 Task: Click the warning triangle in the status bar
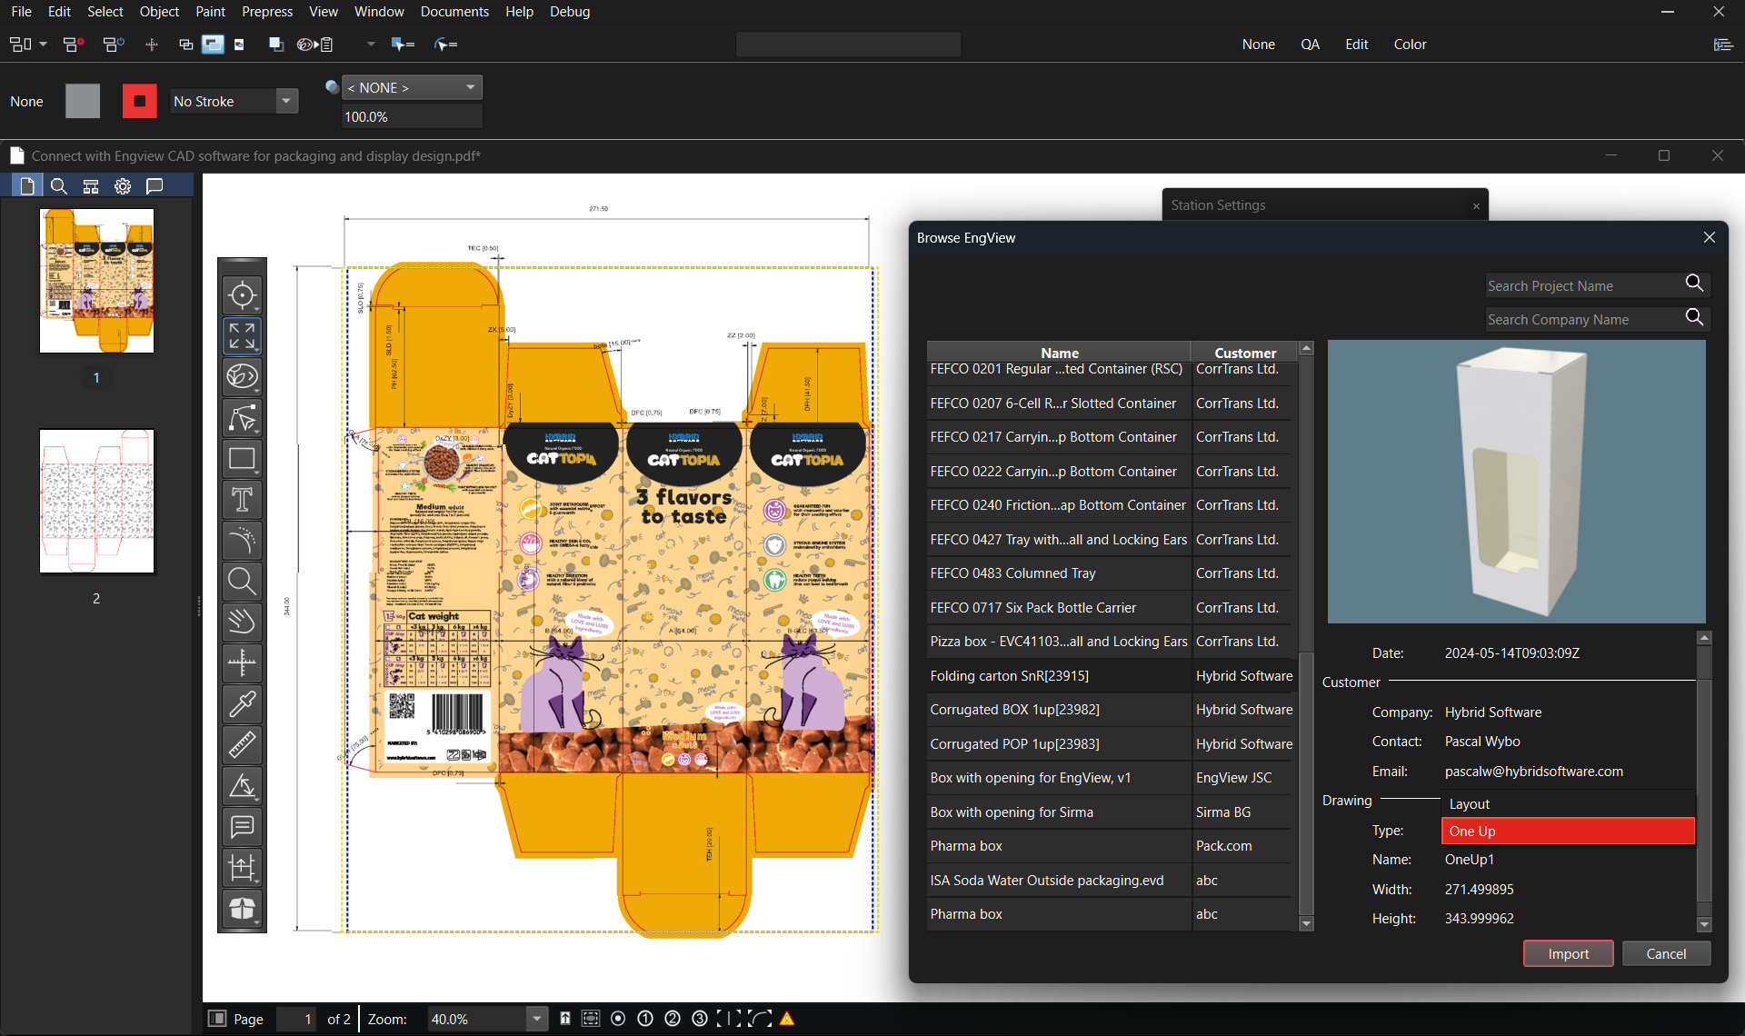[785, 1019]
